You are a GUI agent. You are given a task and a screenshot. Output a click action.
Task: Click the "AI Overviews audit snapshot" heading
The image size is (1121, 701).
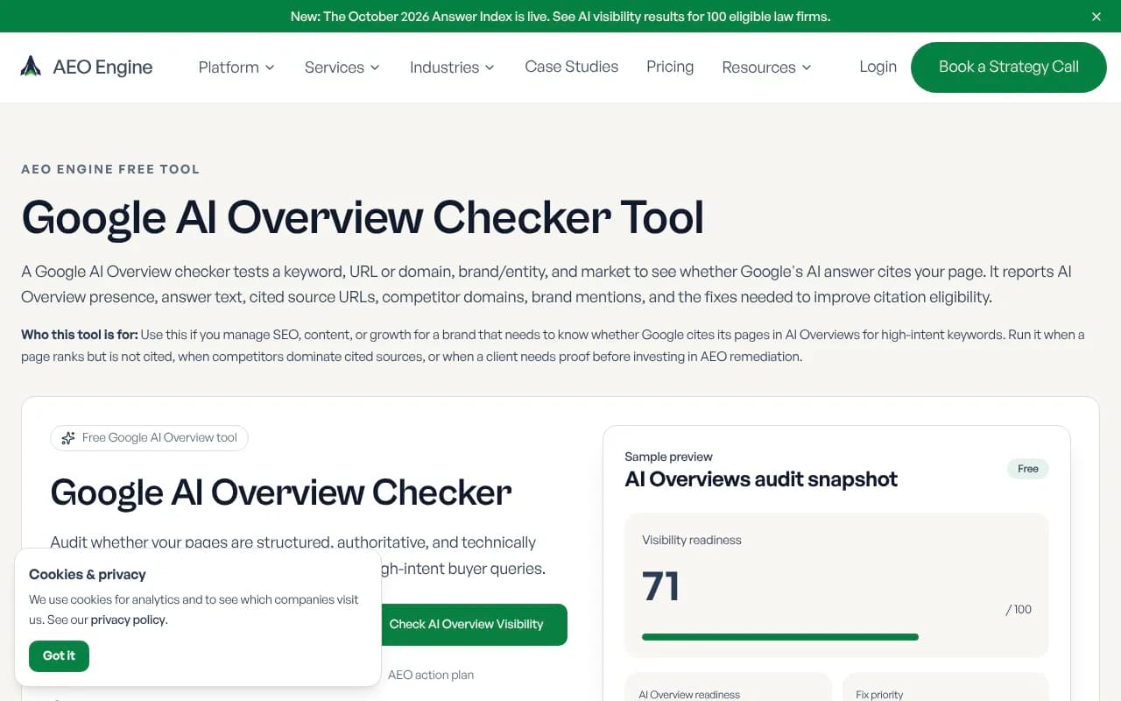[761, 479]
